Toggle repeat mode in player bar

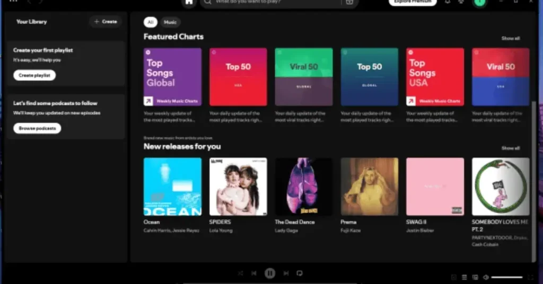click(x=300, y=273)
